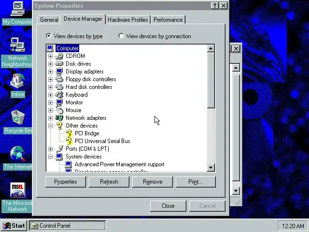This screenshot has width=309, height=232.
Task: Select the Computer icon at tree root
Action: point(50,48)
